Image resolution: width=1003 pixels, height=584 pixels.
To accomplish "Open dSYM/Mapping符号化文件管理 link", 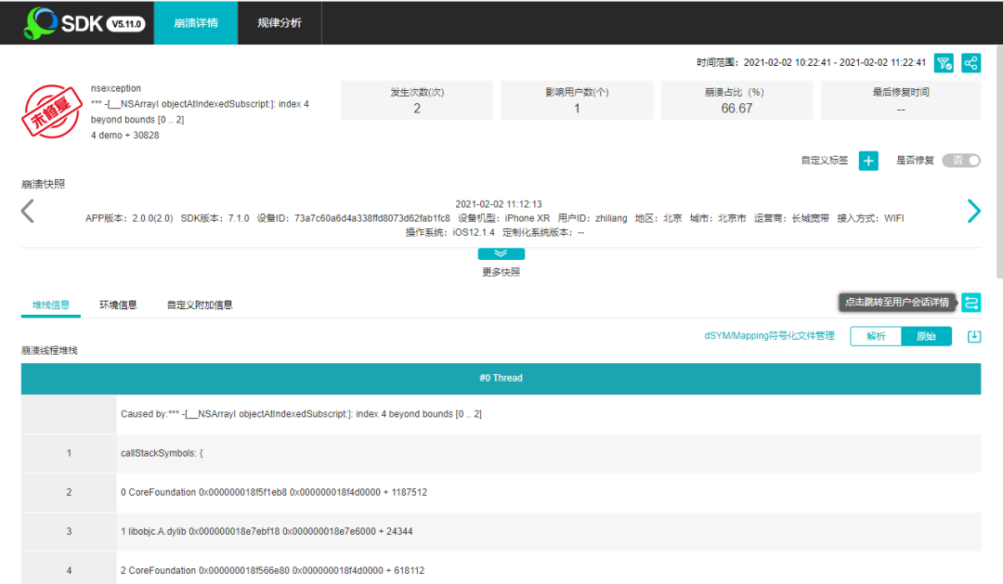I will [x=770, y=336].
